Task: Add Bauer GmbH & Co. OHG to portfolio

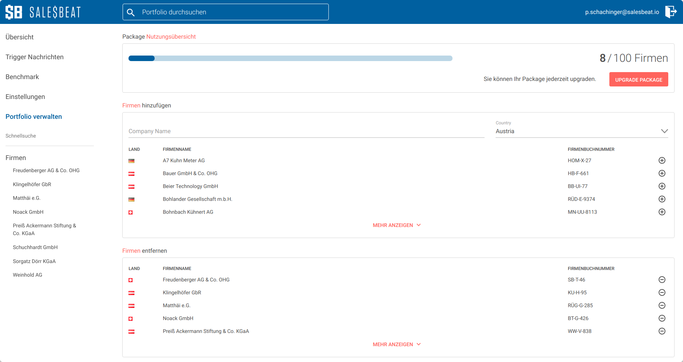Action: pyautogui.click(x=662, y=173)
